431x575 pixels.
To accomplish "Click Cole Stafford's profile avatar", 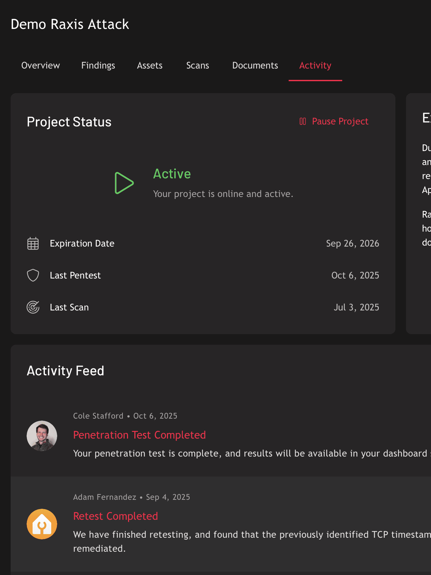I will tap(42, 436).
